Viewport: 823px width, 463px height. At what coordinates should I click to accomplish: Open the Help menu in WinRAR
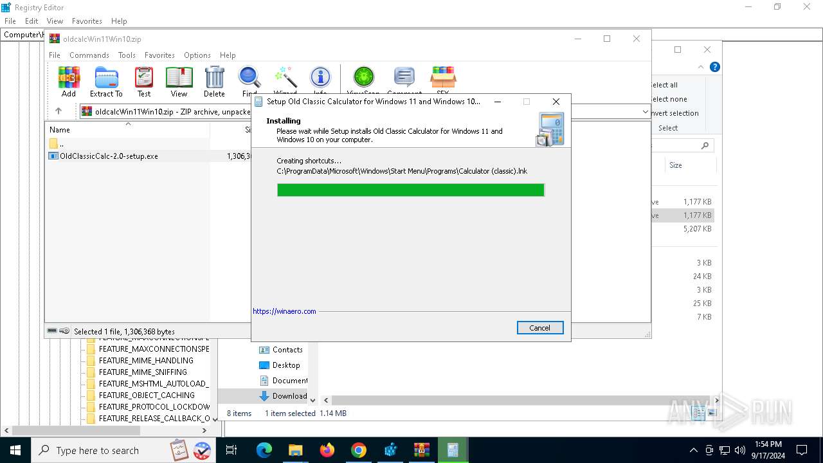tap(228, 55)
